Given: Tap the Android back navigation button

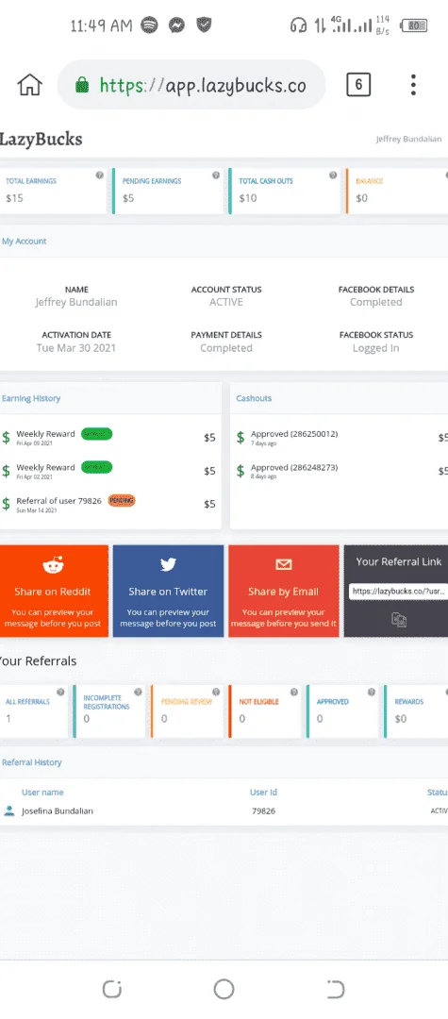Looking at the screenshot, I should [335, 989].
